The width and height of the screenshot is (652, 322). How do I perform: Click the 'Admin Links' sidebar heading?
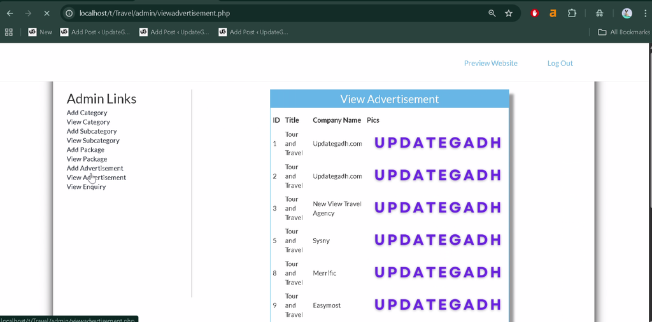(x=101, y=99)
